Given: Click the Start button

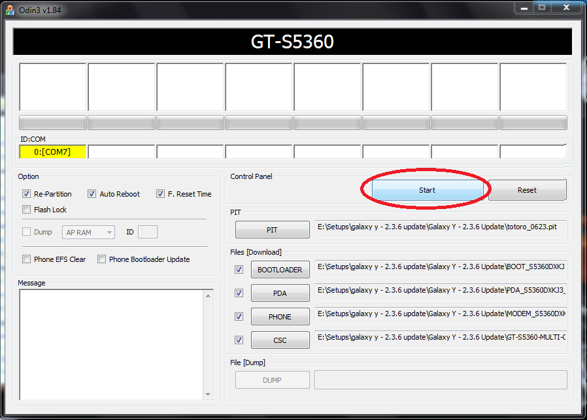Looking at the screenshot, I should pyautogui.click(x=427, y=190).
